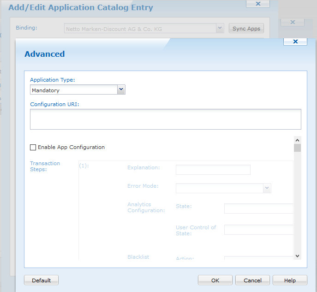The height and width of the screenshot is (292, 317).
Task: Click the Blacklist Action field
Action: point(258,258)
